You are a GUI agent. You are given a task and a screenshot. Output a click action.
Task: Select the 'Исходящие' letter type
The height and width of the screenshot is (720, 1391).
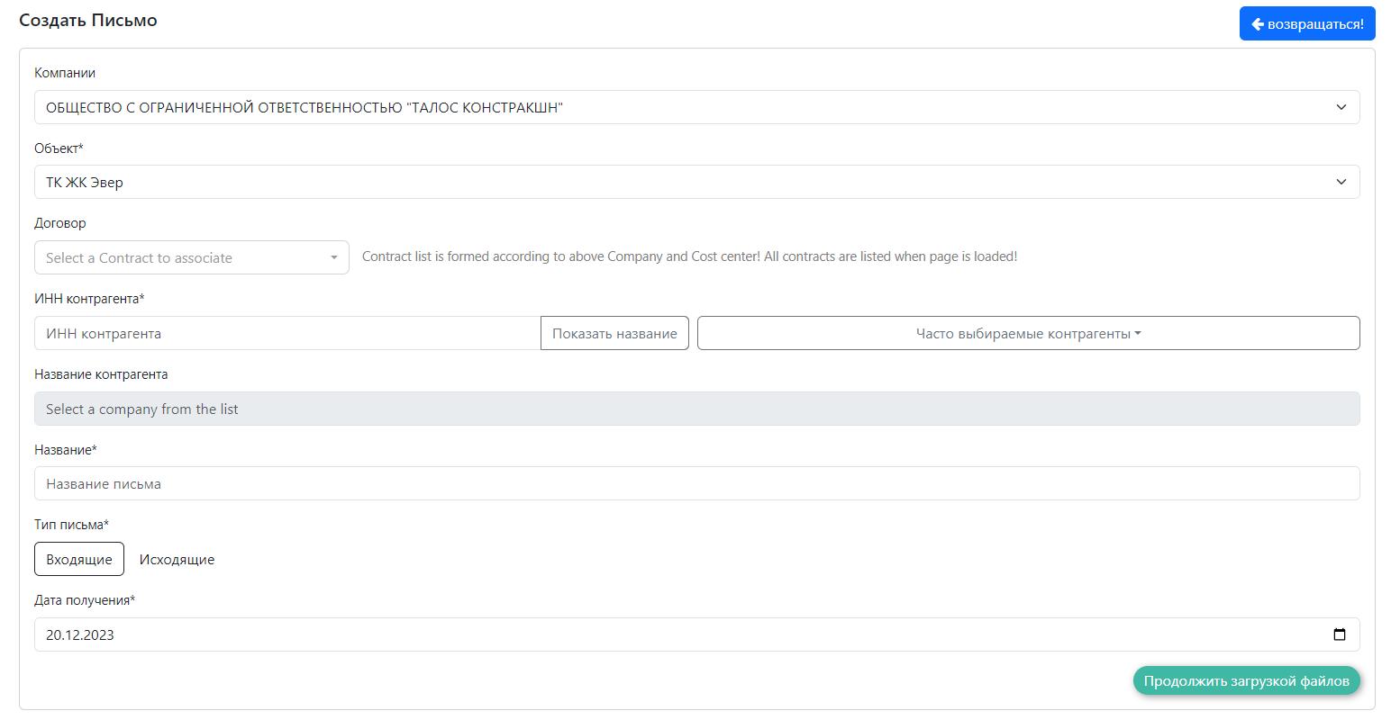177,559
